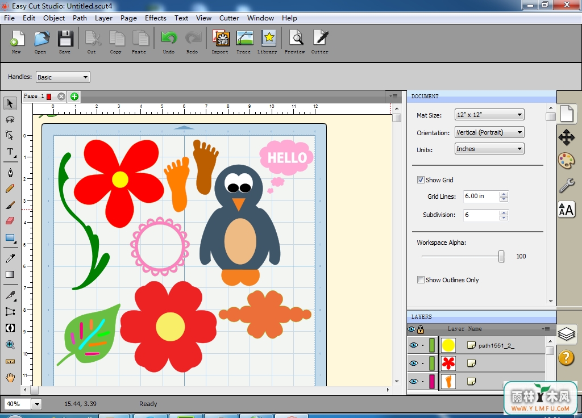Screen dimensions: 582x418
Task: Open the Cutter menu
Action: tap(229, 18)
